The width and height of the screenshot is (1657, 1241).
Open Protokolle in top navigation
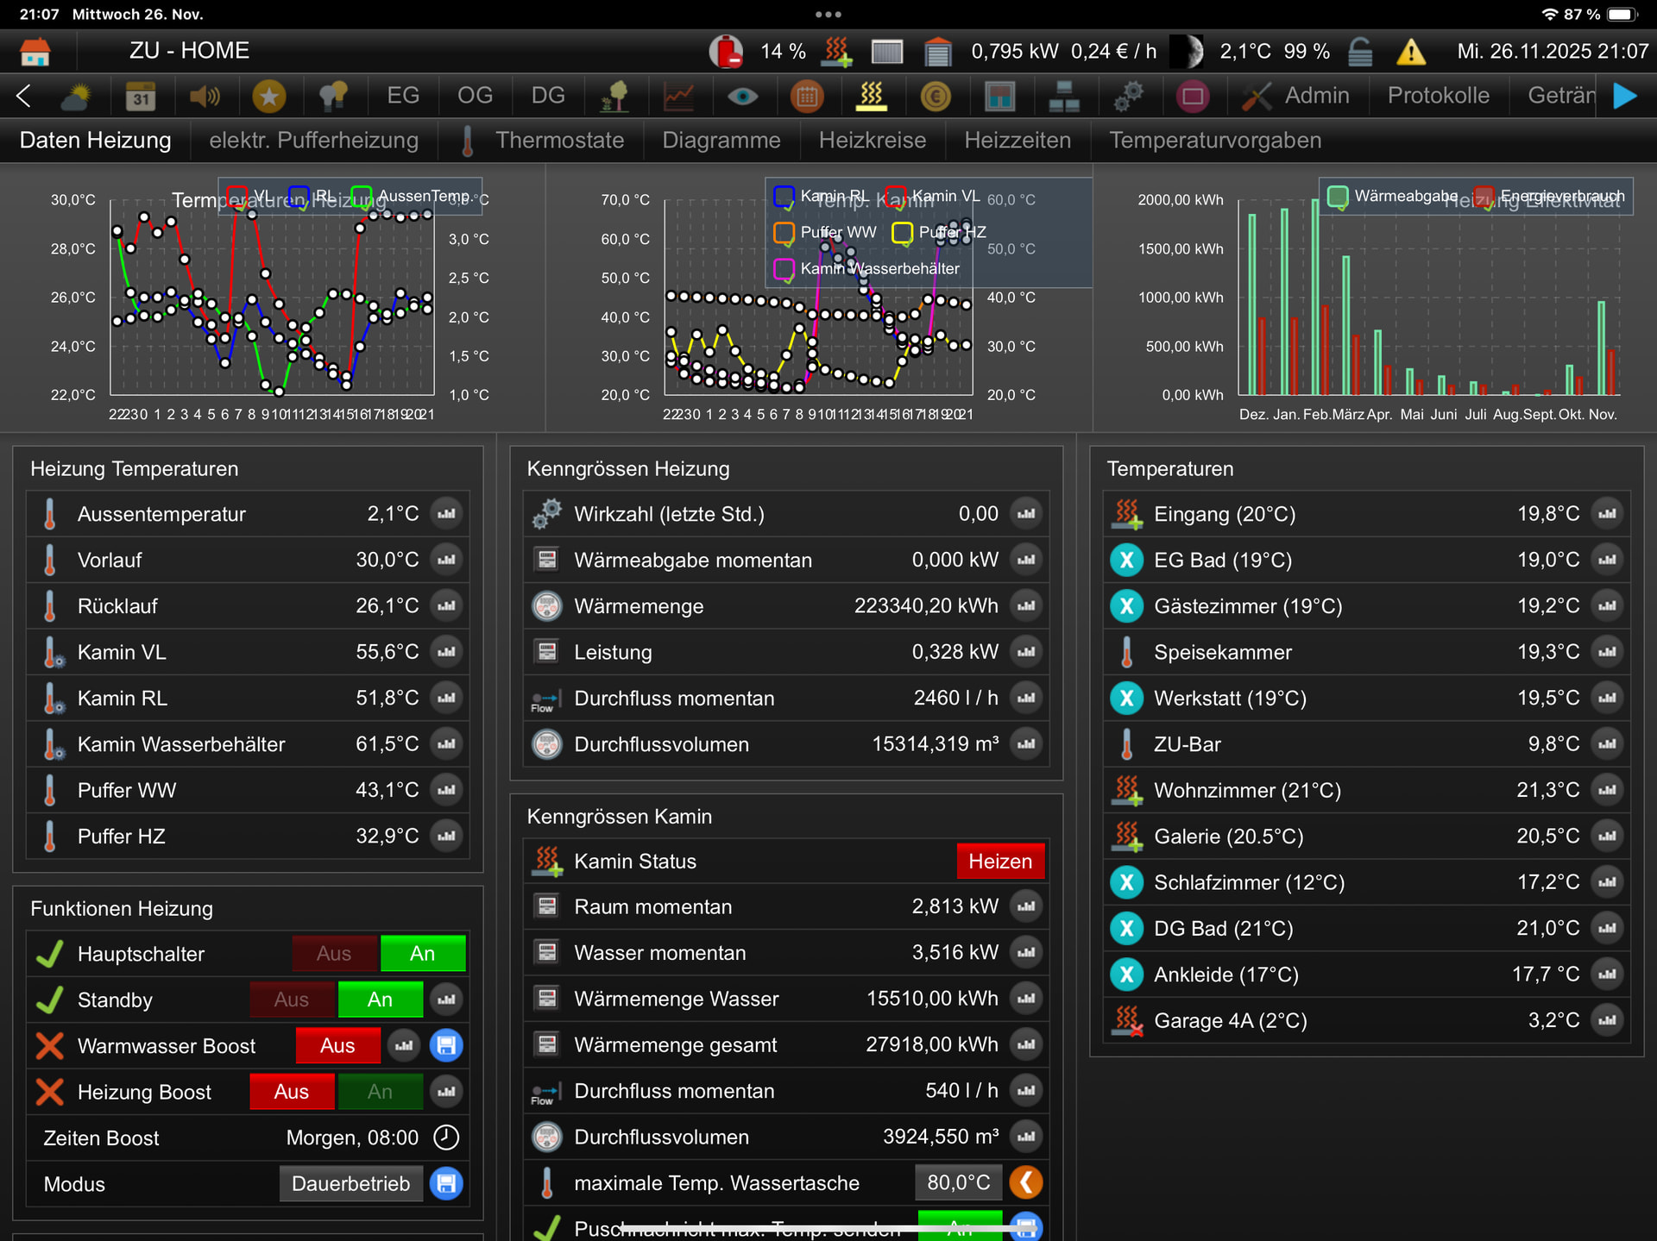[1438, 96]
